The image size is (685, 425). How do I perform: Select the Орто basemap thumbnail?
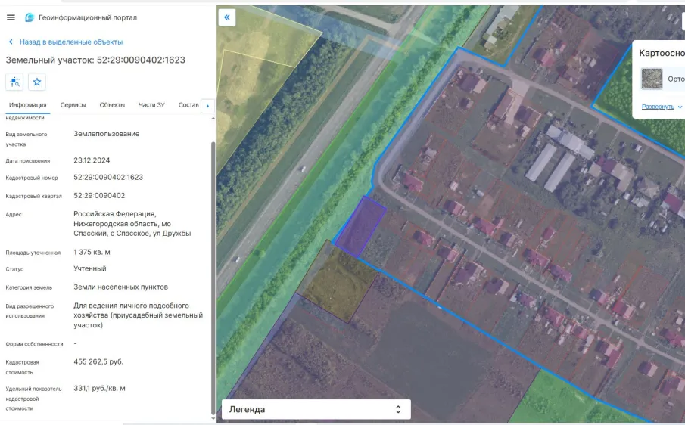pos(652,79)
